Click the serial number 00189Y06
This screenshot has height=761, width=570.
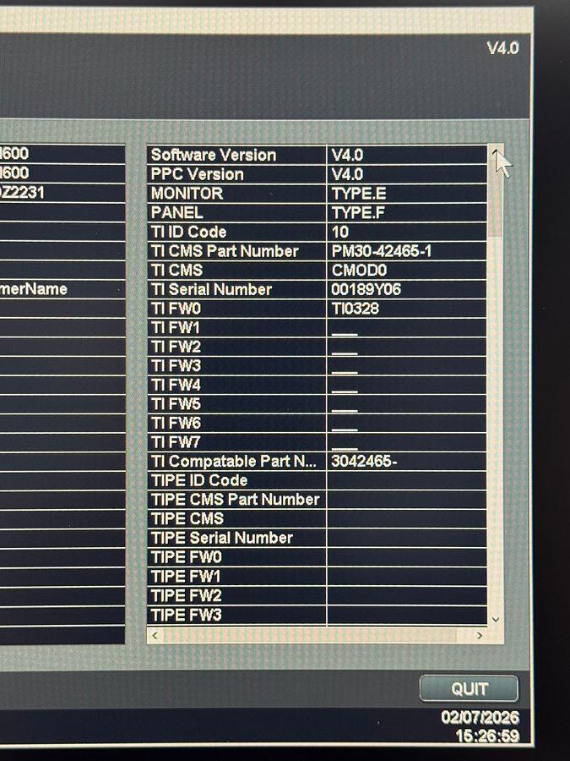366,289
